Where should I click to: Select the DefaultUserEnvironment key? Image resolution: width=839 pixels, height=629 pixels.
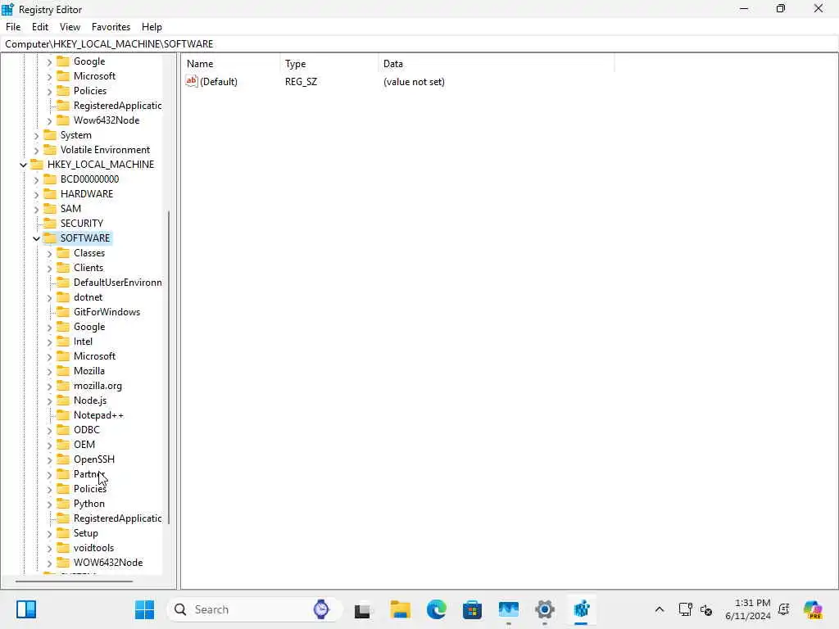[117, 283]
